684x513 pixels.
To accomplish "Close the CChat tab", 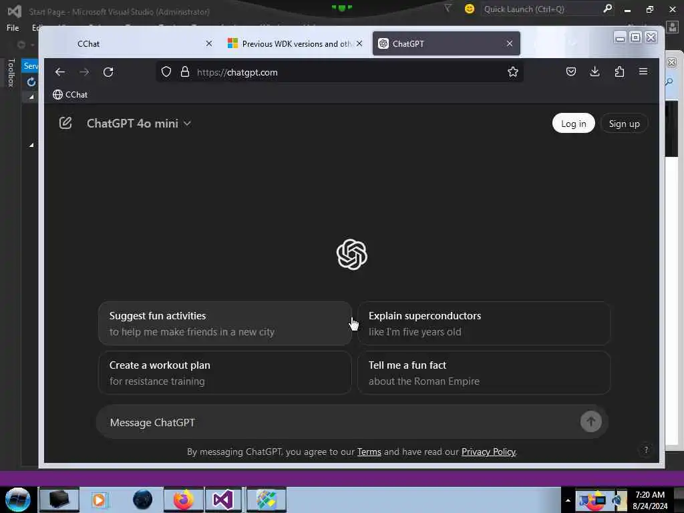I will pos(209,43).
